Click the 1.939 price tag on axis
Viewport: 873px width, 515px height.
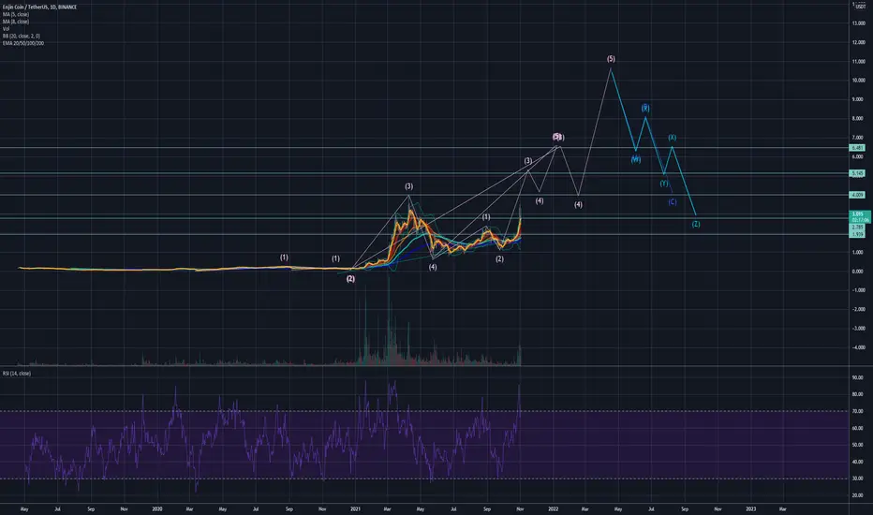point(857,235)
